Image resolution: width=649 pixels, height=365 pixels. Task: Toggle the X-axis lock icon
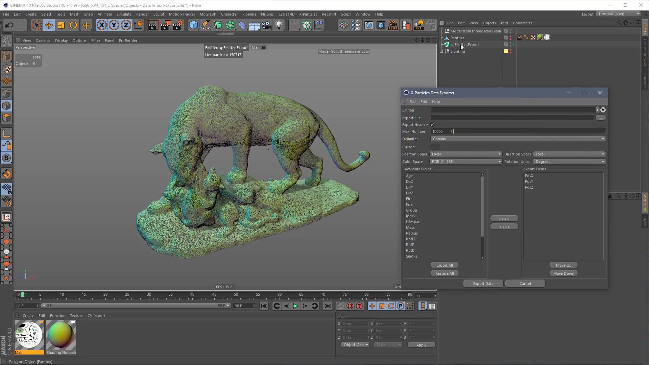tap(101, 25)
